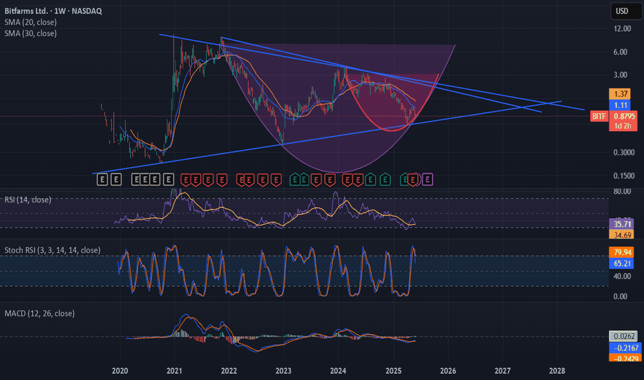Screen dimensions: 644x380
Task: Click 2020 on the time axis
Action: coord(120,371)
